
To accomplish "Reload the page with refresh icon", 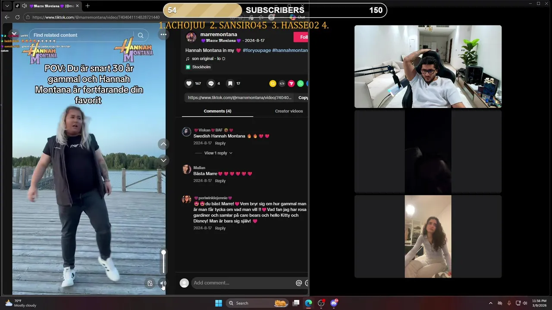I will click(17, 17).
